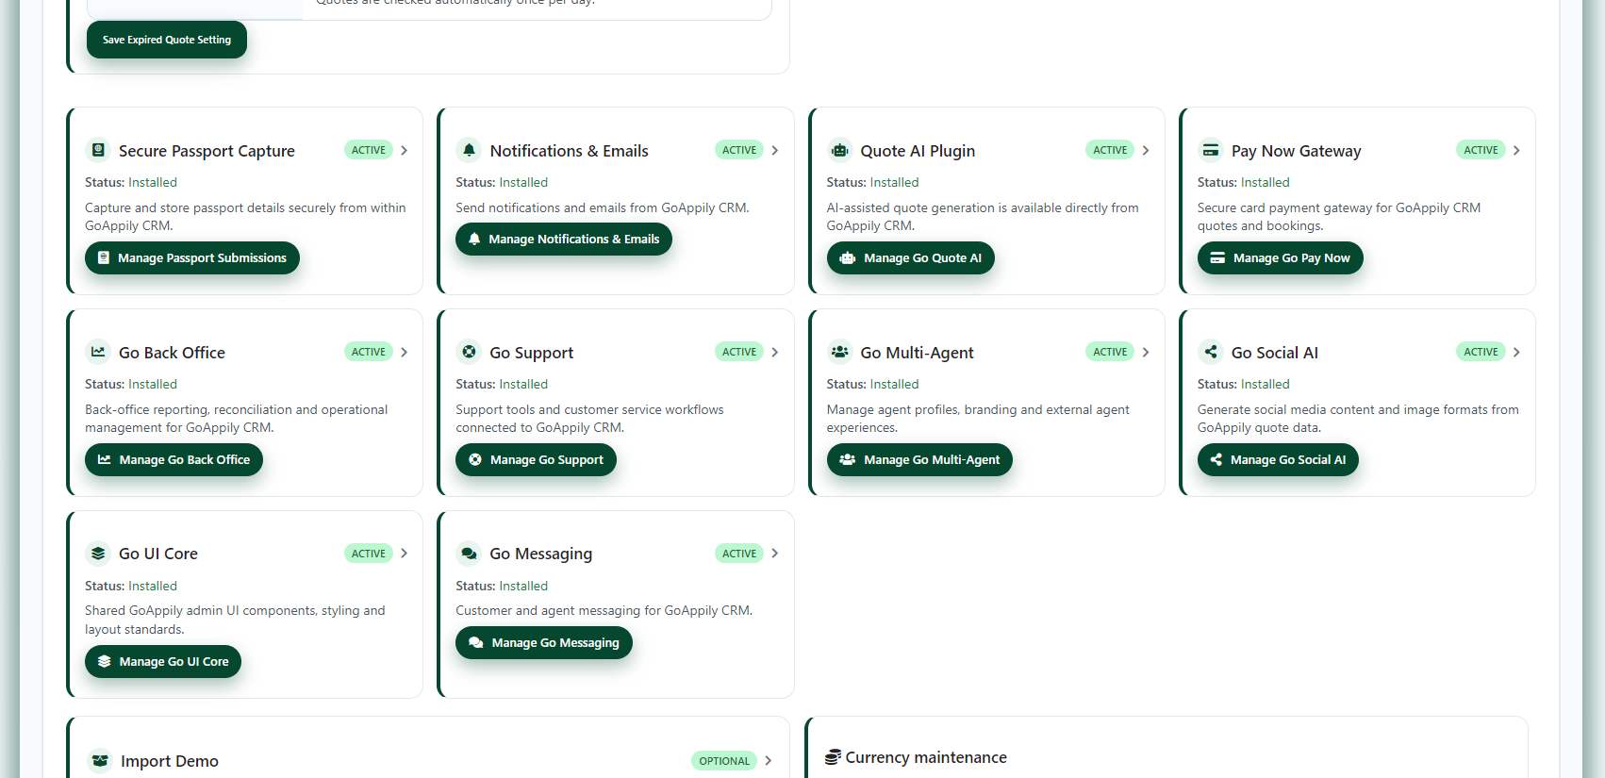Open Manage Go Back Office

coord(174,460)
